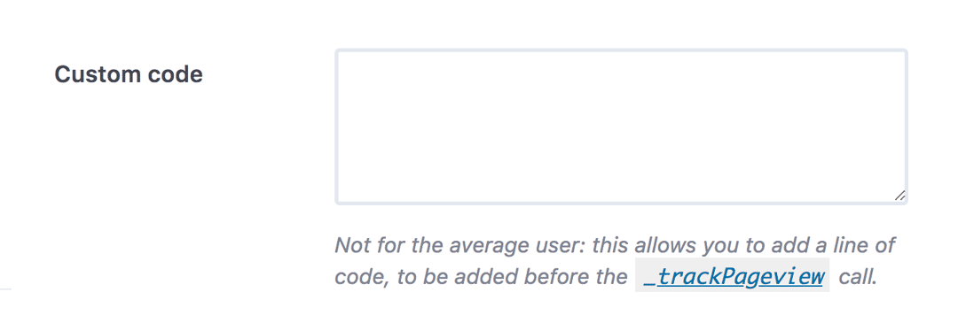
Task: Follow the underlined _trackPageview code link
Action: click(733, 277)
